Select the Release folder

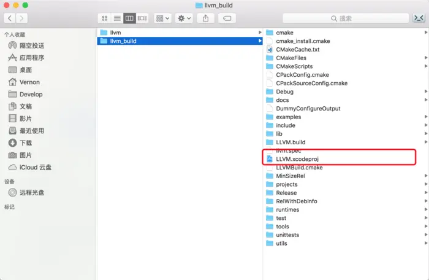tap(346, 193)
